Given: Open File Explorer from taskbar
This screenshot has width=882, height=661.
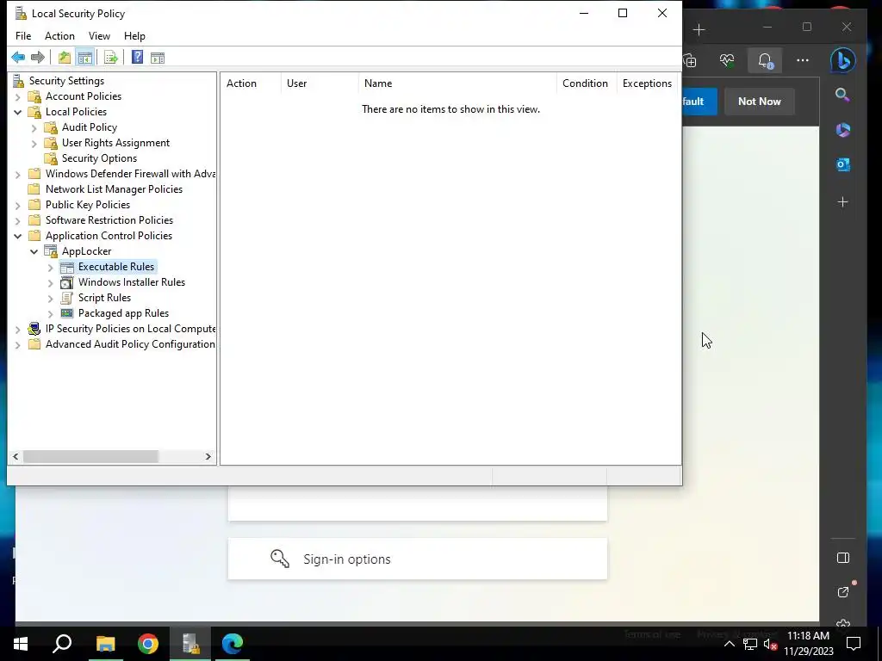Looking at the screenshot, I should 105,644.
